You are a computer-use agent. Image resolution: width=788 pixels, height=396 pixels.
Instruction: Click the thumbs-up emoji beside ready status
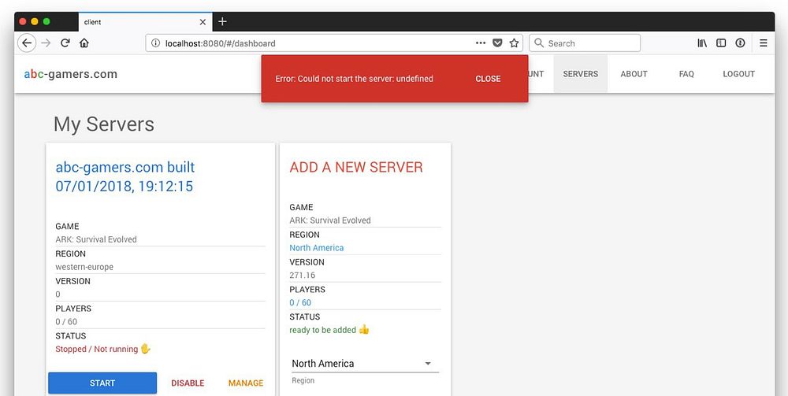[x=364, y=329]
